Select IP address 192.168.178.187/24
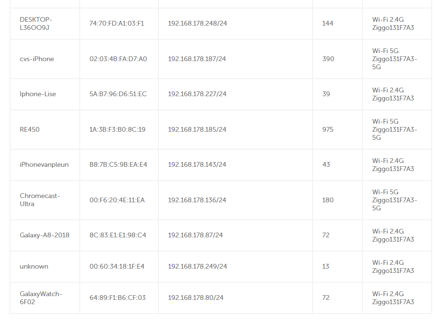Screen dimensions: 443x325 pyautogui.click(x=197, y=59)
